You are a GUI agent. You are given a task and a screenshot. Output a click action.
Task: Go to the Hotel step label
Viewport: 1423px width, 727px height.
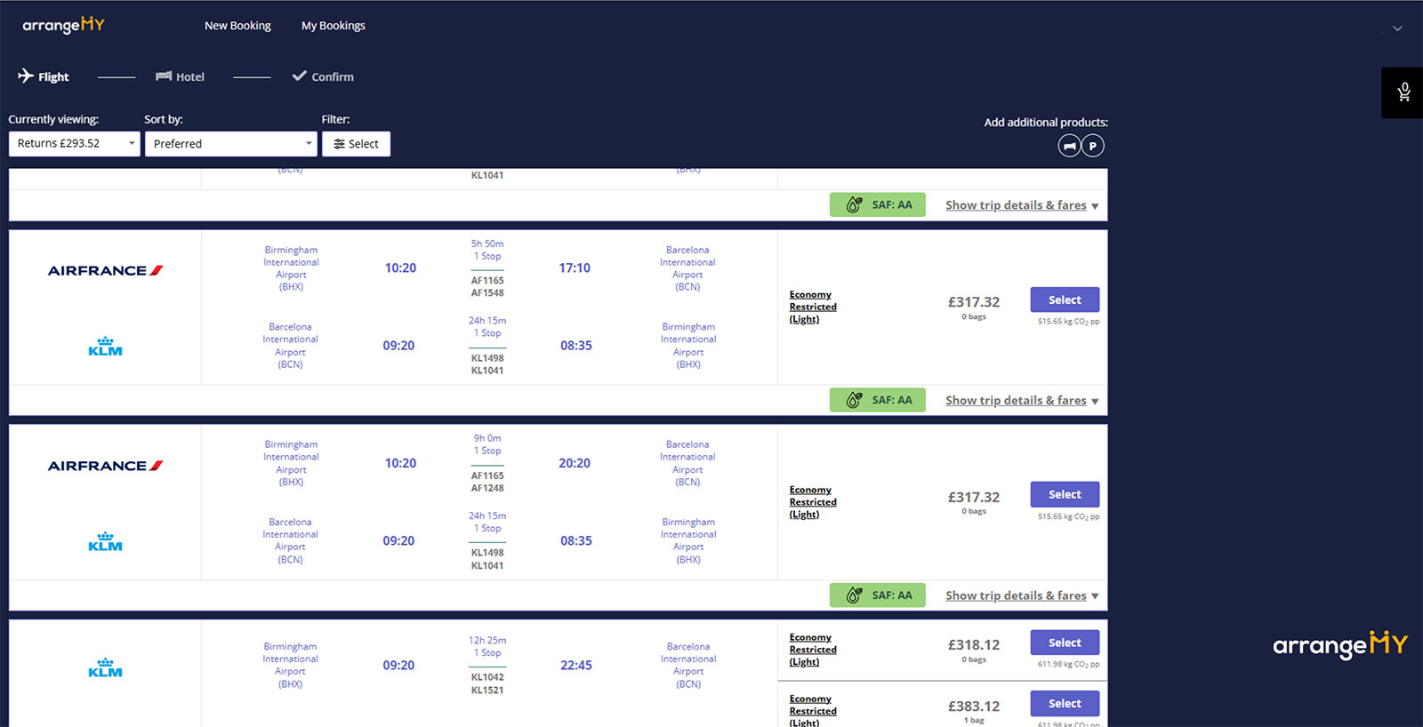point(190,77)
